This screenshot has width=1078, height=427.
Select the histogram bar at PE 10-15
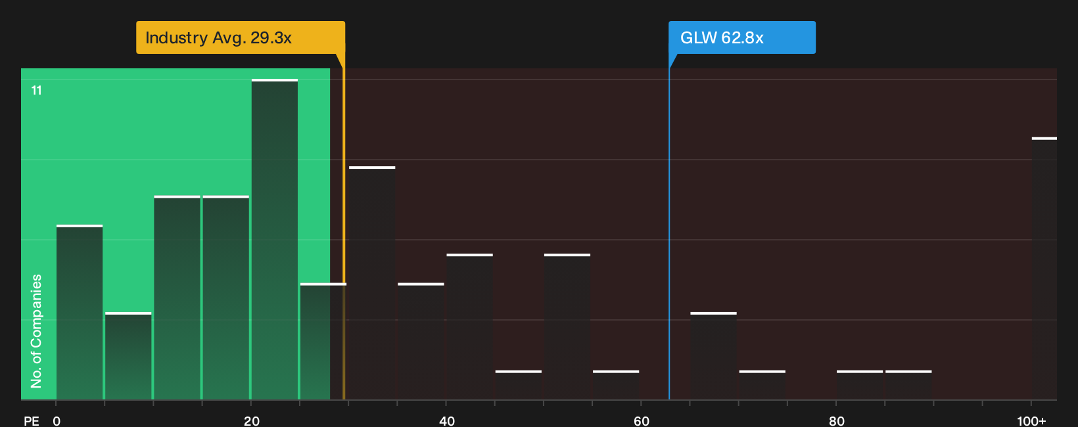pos(177,298)
